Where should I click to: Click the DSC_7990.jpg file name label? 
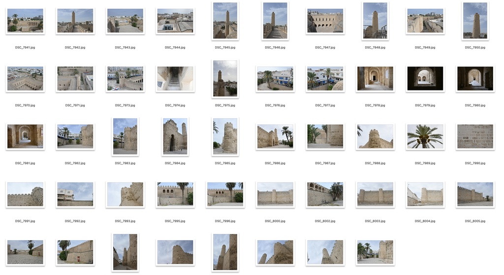point(475,163)
